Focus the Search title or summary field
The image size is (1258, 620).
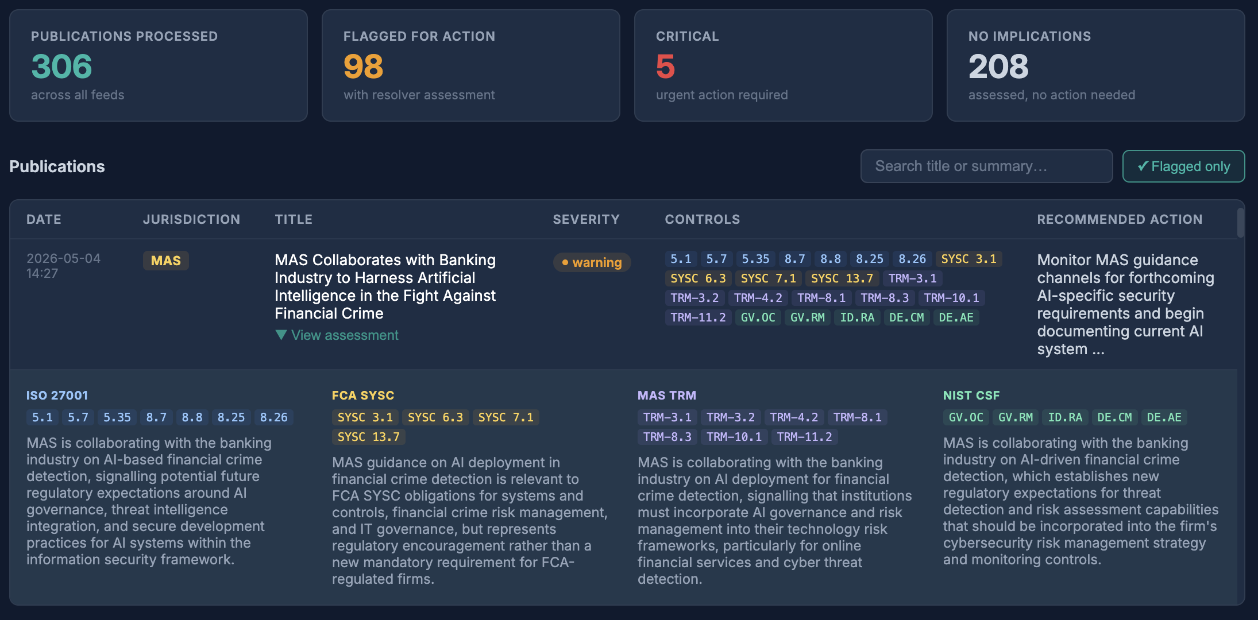[x=986, y=166]
